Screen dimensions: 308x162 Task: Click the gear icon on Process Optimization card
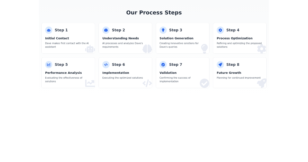[x=220, y=30]
